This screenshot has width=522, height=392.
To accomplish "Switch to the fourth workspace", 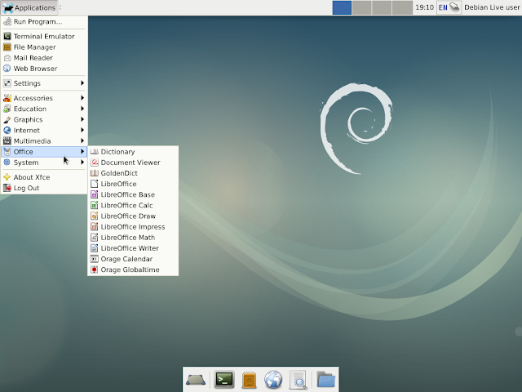I will coord(402,7).
